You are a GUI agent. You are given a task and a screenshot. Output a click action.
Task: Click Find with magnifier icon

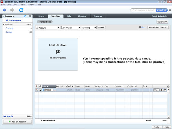point(142,27)
